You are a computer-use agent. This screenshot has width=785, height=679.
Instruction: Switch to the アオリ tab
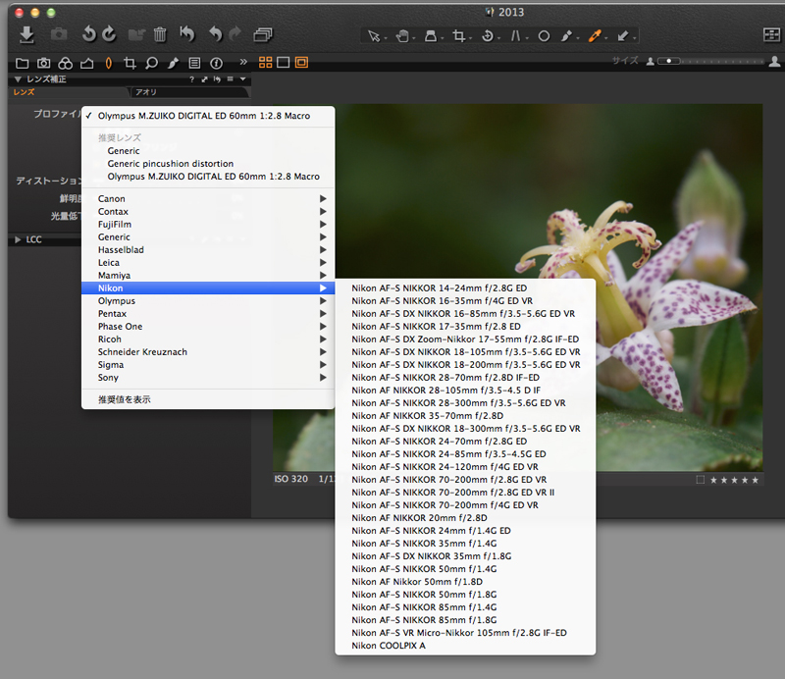coord(146,92)
